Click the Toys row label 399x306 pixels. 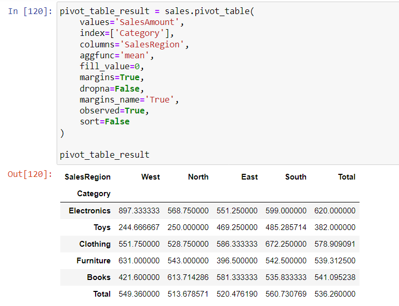click(x=102, y=227)
